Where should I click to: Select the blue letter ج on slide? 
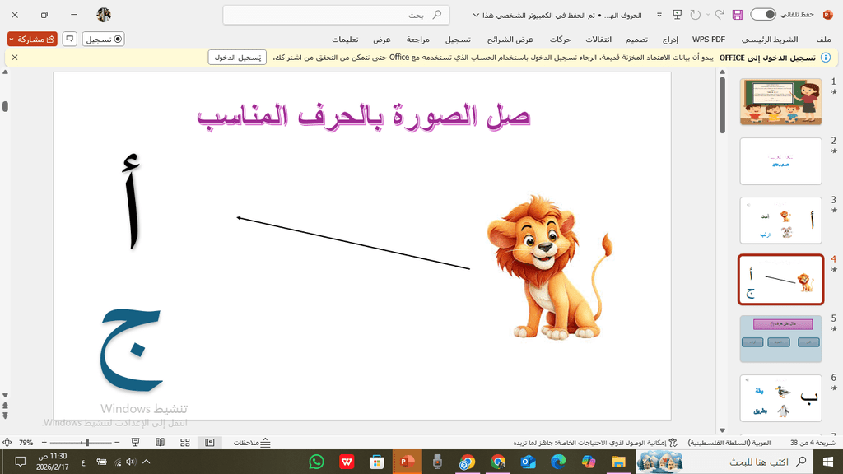132,349
